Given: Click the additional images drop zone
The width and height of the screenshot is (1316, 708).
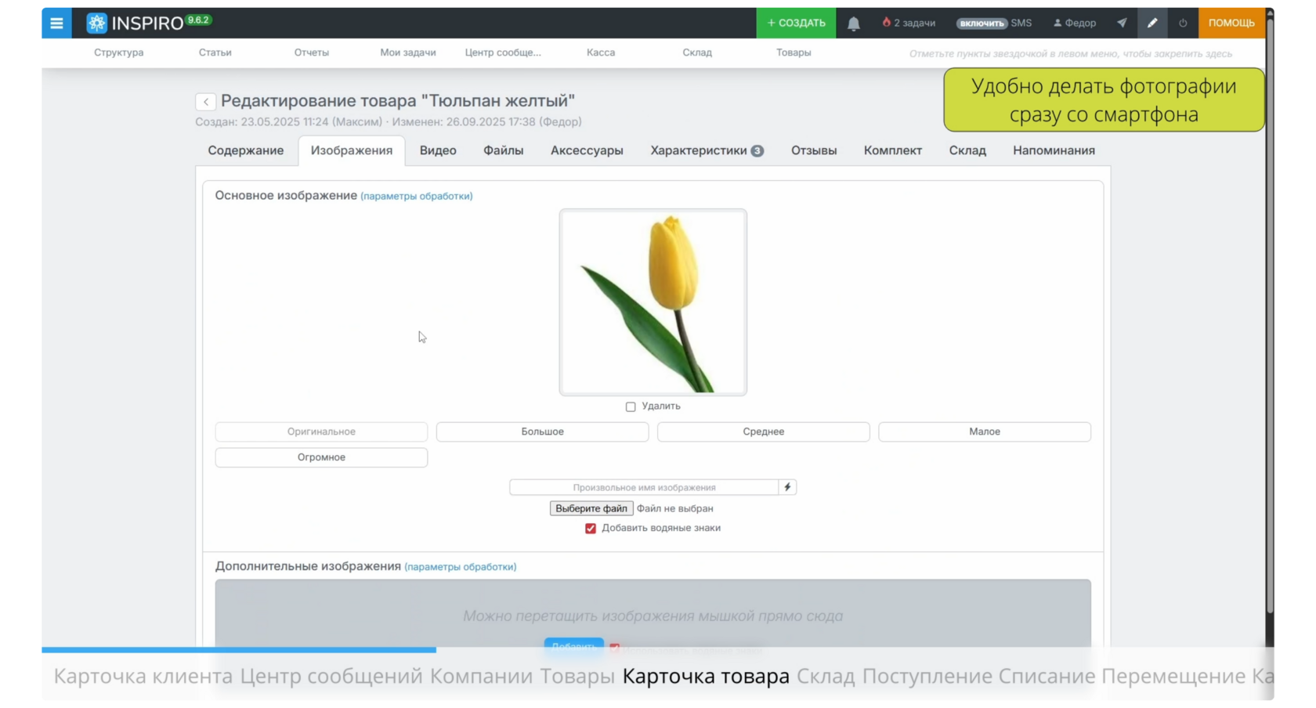Looking at the screenshot, I should [653, 615].
